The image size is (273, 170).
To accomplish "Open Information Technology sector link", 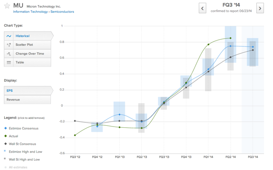I will tap(30, 12).
